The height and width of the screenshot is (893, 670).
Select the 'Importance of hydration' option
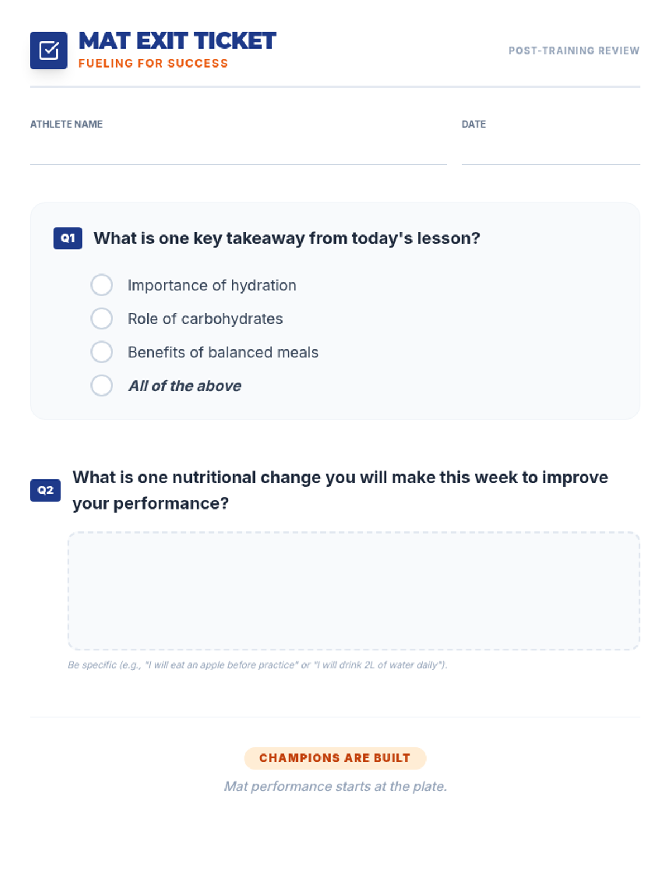102,285
